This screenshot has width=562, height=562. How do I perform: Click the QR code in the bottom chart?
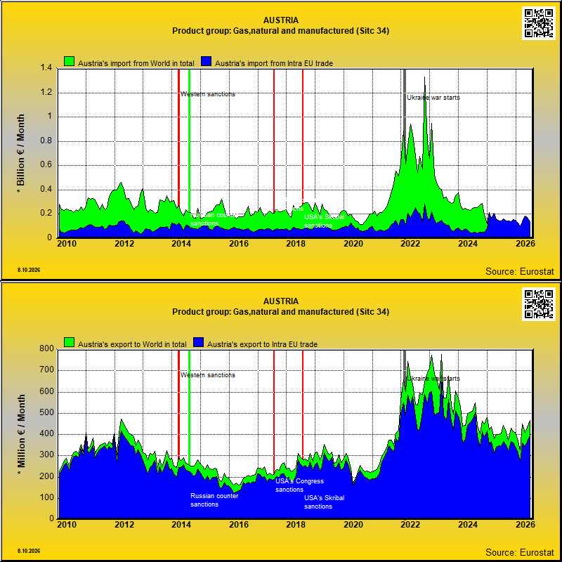539,304
